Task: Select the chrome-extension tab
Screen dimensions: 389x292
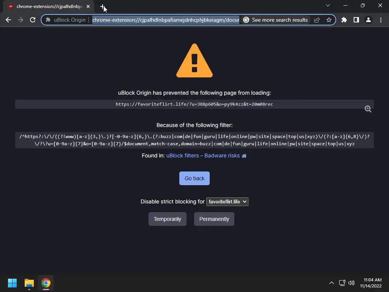Action: coord(49,6)
